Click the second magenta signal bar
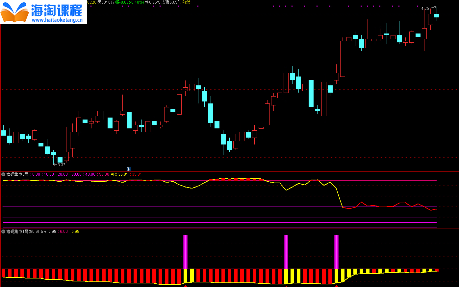 (x=286, y=252)
